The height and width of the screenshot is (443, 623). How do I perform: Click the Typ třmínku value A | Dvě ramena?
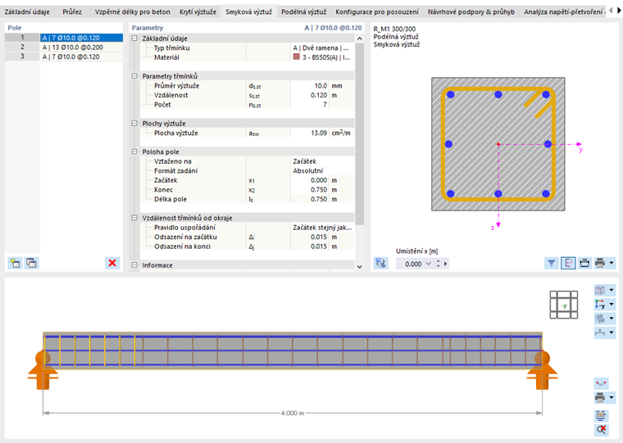[x=322, y=47]
